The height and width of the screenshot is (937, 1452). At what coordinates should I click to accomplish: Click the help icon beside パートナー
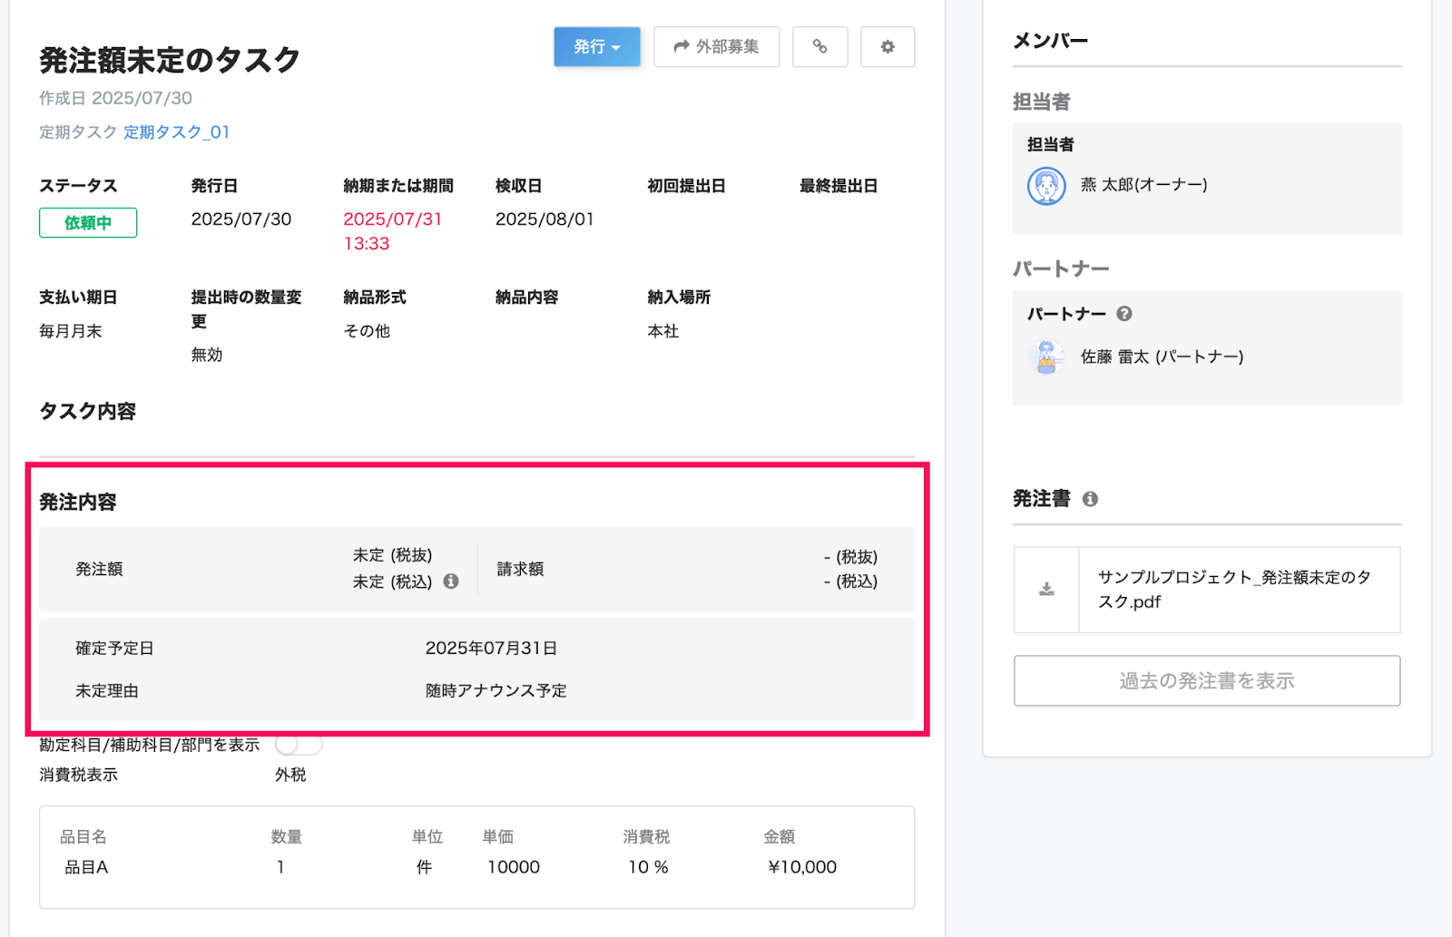point(1124,314)
